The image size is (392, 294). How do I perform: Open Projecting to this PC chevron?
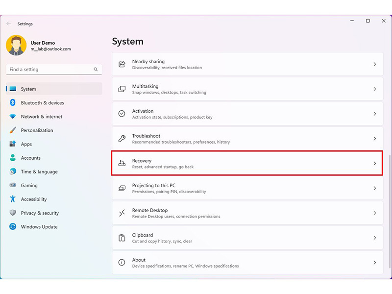coord(375,188)
